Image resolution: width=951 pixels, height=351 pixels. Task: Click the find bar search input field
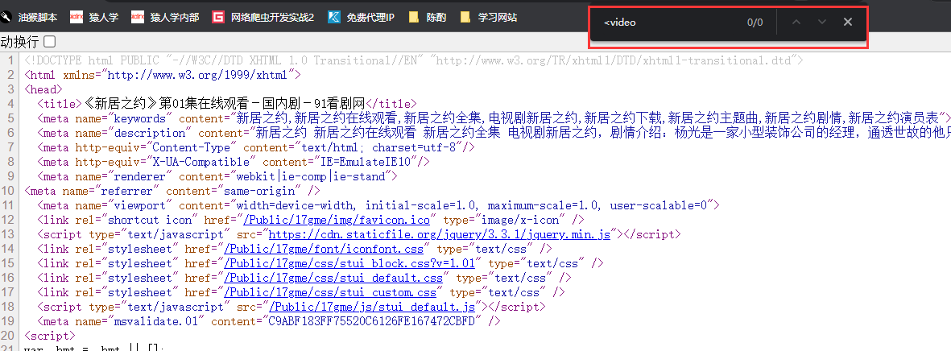pos(668,23)
